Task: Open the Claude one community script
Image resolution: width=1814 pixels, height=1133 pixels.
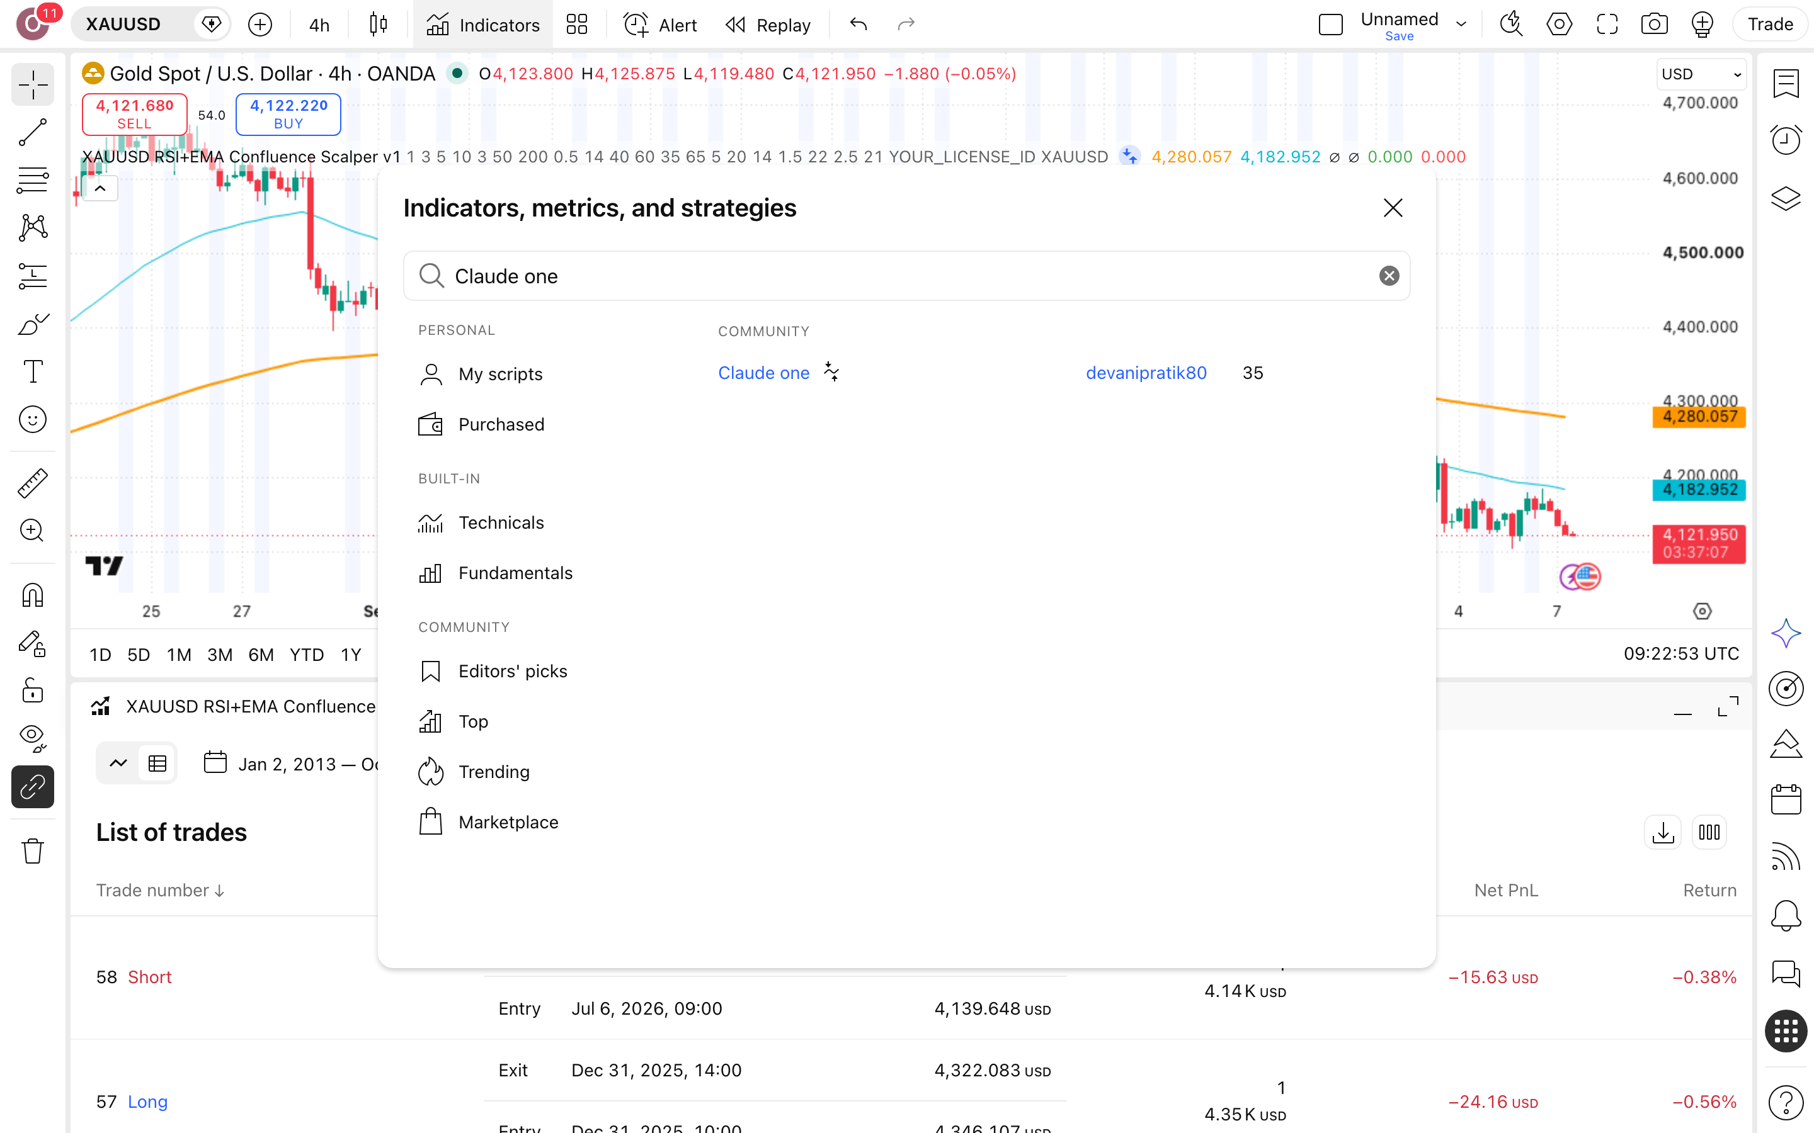Action: click(763, 373)
